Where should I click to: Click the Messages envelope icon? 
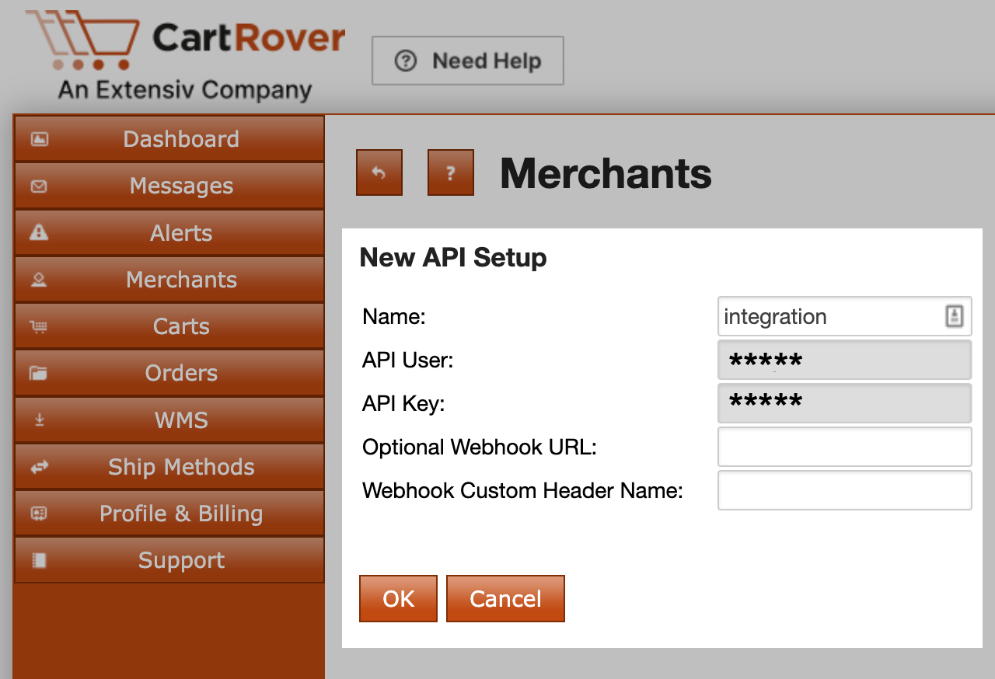pos(39,186)
